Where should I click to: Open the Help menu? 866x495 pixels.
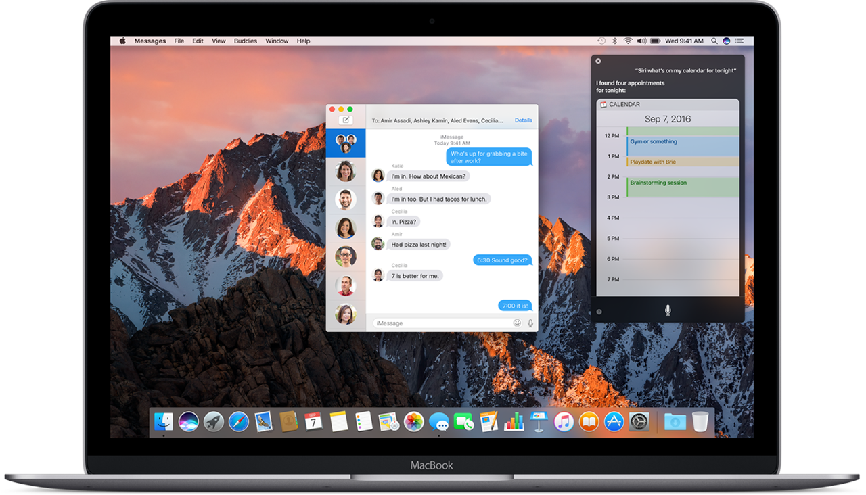[x=303, y=41]
